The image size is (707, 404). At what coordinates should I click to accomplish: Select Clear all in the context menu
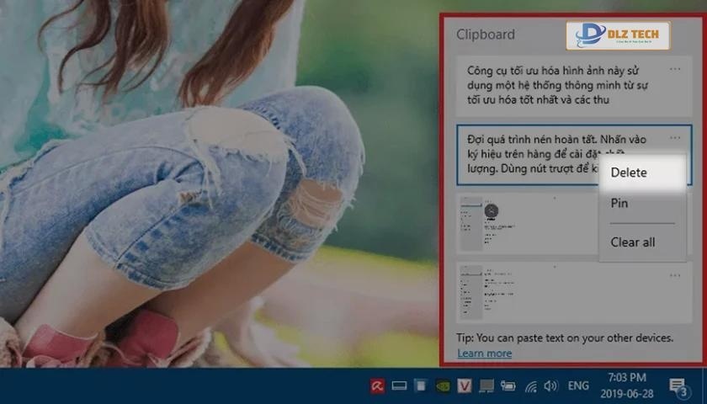633,242
